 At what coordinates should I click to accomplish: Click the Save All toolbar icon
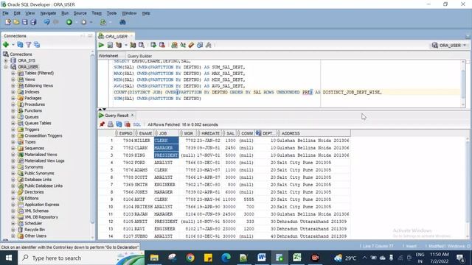pos(33,22)
